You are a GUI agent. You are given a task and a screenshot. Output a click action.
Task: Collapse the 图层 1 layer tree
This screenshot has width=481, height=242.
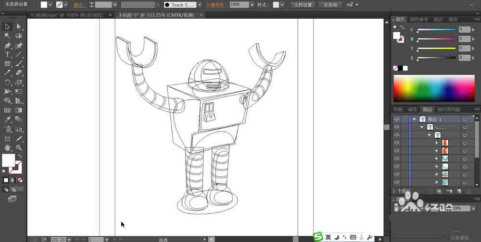click(x=415, y=119)
